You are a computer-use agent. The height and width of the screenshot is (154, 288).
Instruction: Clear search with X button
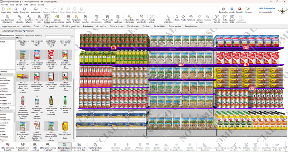point(73,37)
